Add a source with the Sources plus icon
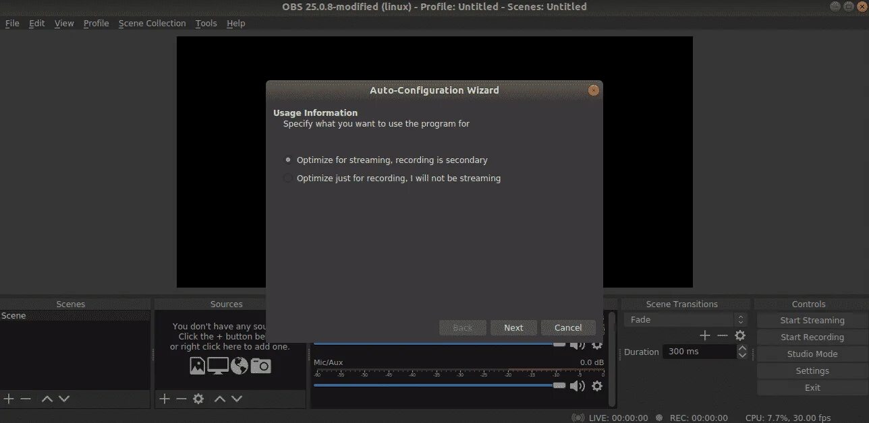This screenshot has height=423, width=869. point(165,399)
